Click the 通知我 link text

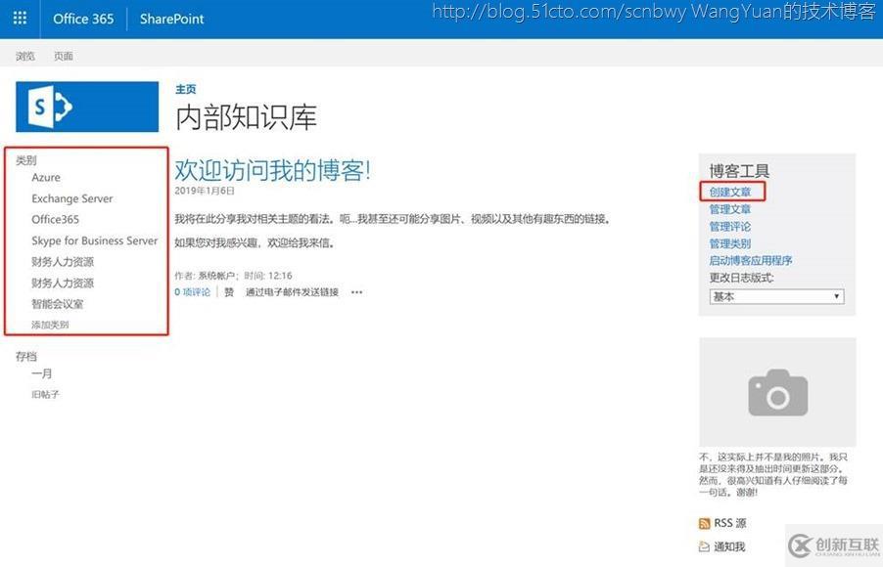click(x=729, y=546)
